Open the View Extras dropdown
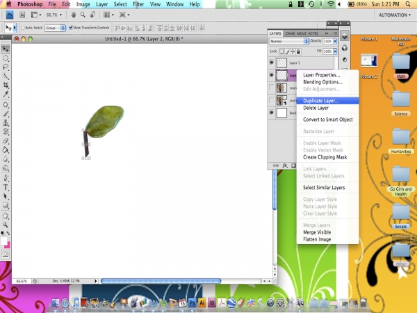The image size is (417, 313). (x=36, y=15)
